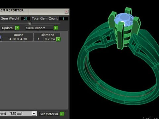Click the green arrow next to Set Material
The width and height of the screenshot is (159, 119).
point(62,114)
